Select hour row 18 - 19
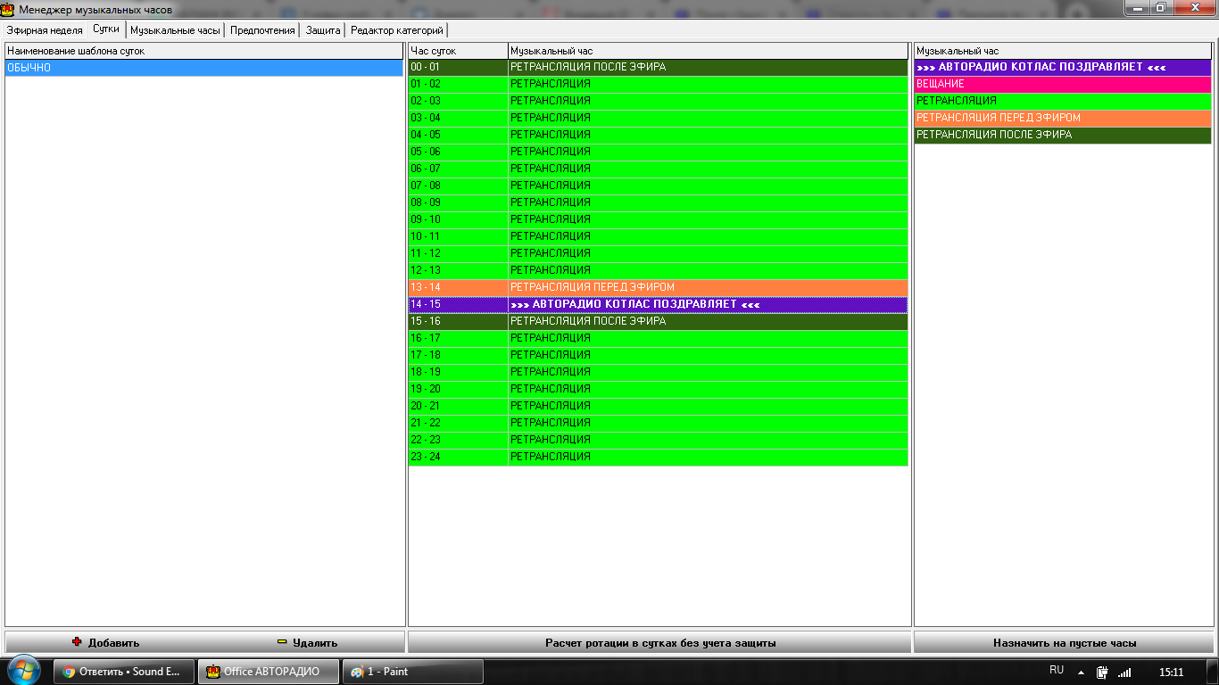Image resolution: width=1219 pixels, height=685 pixels. click(658, 373)
